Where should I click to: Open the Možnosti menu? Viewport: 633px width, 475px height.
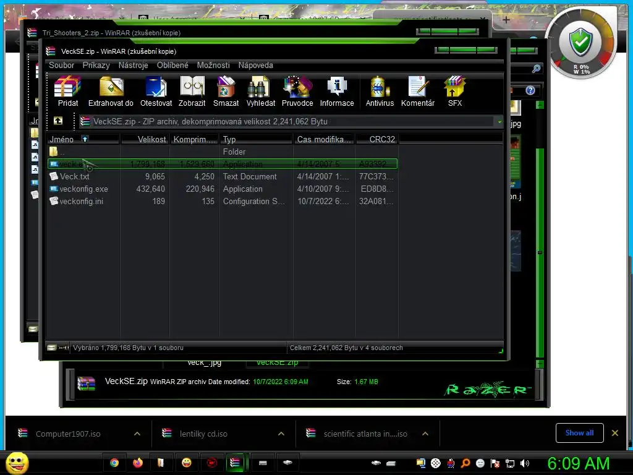(213, 65)
